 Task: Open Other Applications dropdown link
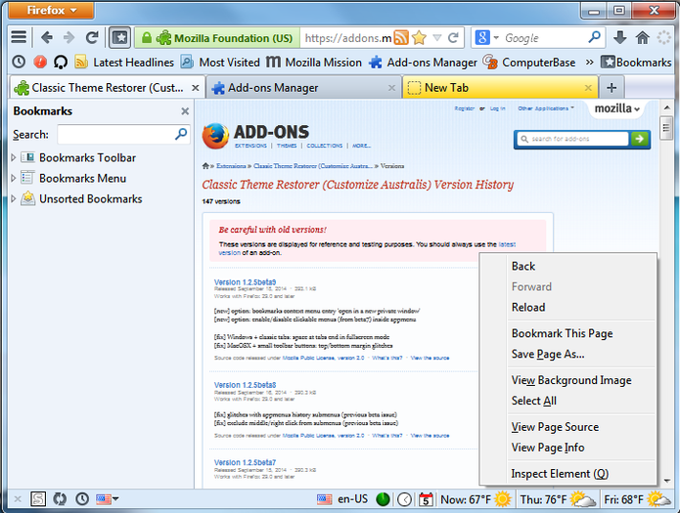point(546,108)
